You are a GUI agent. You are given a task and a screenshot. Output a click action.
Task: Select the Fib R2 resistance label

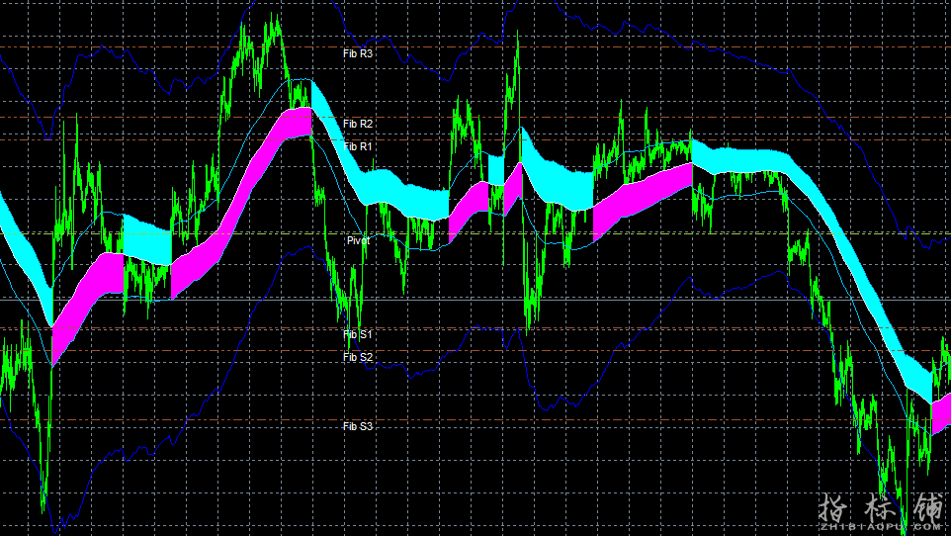[x=358, y=124]
